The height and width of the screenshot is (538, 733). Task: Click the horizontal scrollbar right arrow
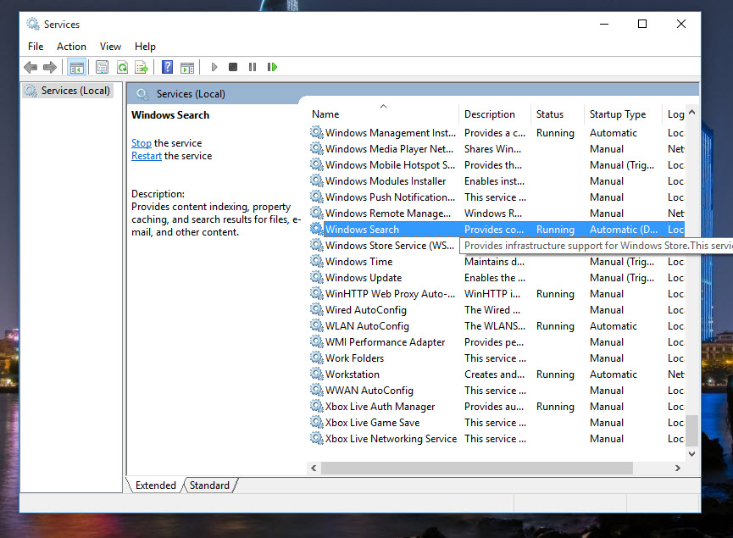pyautogui.click(x=677, y=468)
